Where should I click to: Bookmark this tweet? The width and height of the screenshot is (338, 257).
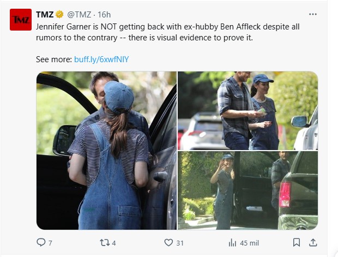(x=297, y=243)
